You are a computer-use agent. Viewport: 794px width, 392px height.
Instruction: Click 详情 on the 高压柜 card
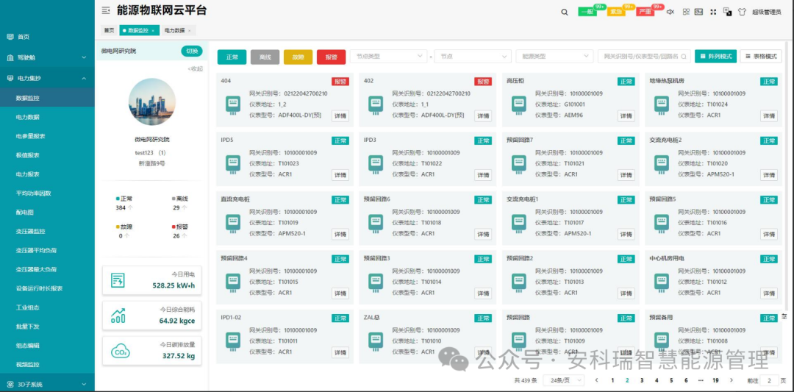(x=625, y=116)
